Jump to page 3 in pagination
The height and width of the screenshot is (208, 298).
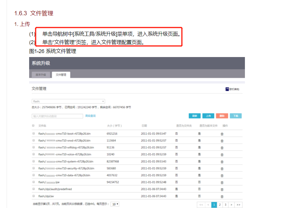pyautogui.click(x=226, y=205)
